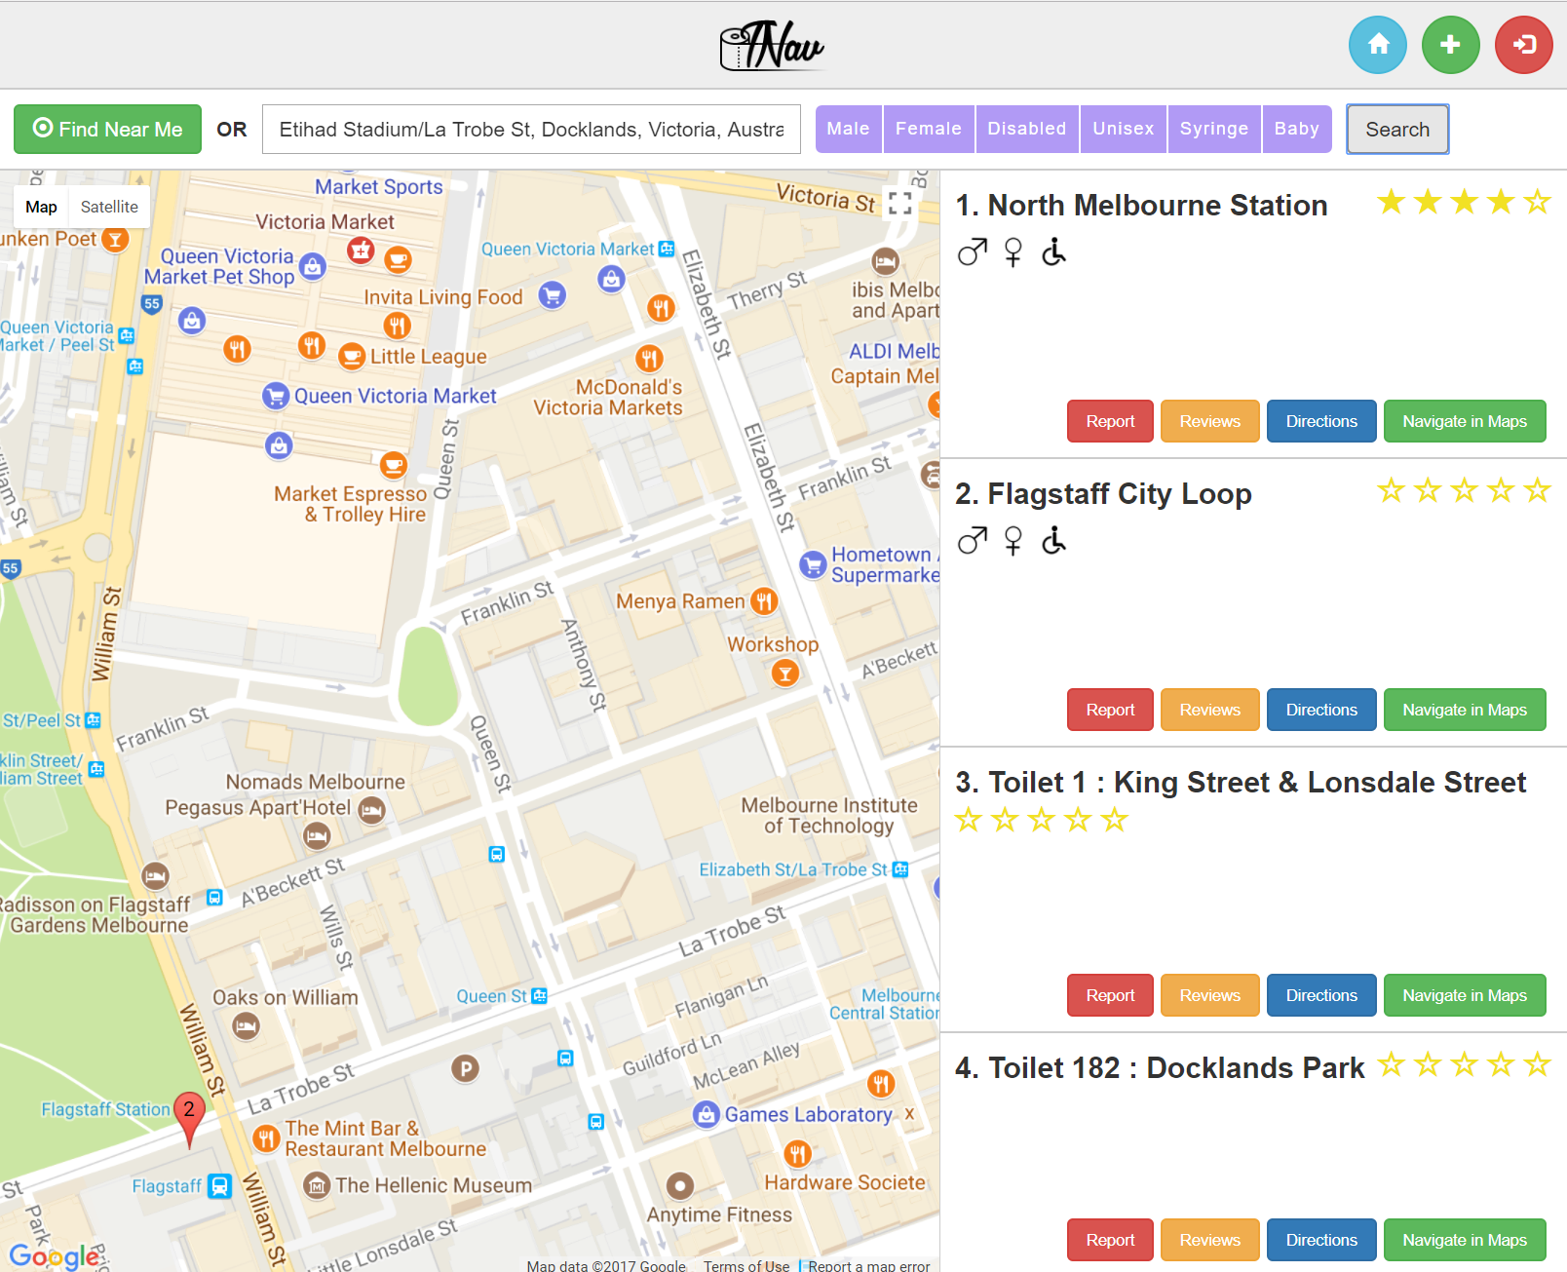Switch to Satellite map view
The width and height of the screenshot is (1567, 1272).
point(109,207)
